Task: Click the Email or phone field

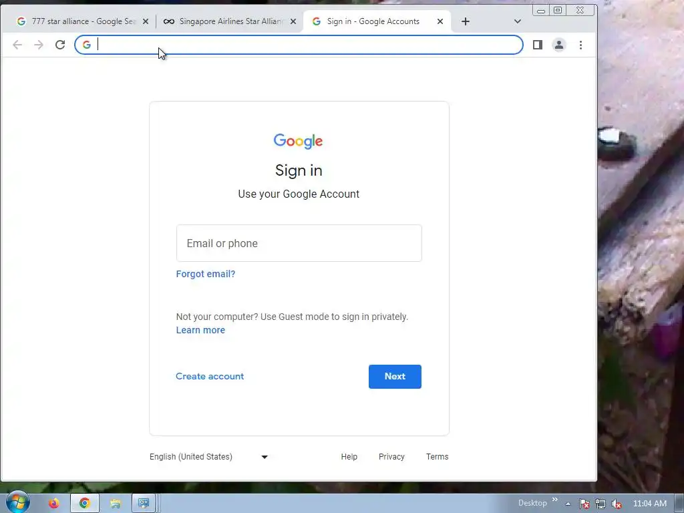Action: tap(299, 243)
